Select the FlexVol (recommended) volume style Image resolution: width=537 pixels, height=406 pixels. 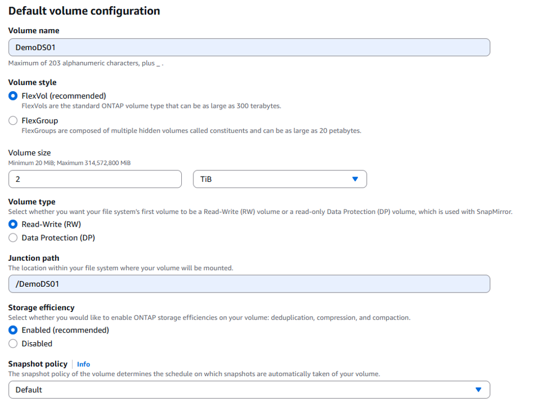pos(13,96)
